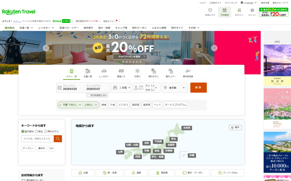Select the レンタカー car icon tab
This screenshot has height=181, width=291.
click(x=104, y=71)
